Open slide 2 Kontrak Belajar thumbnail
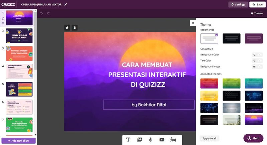This screenshot has height=145, width=267. tap(19, 36)
